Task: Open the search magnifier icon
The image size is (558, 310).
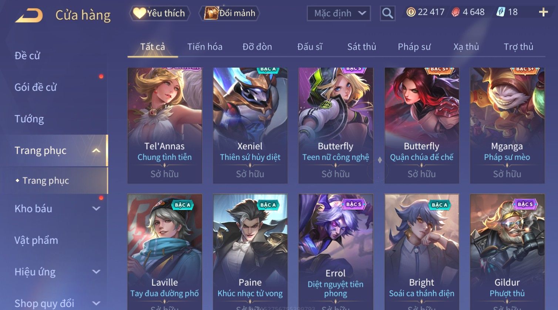Action: tap(387, 13)
